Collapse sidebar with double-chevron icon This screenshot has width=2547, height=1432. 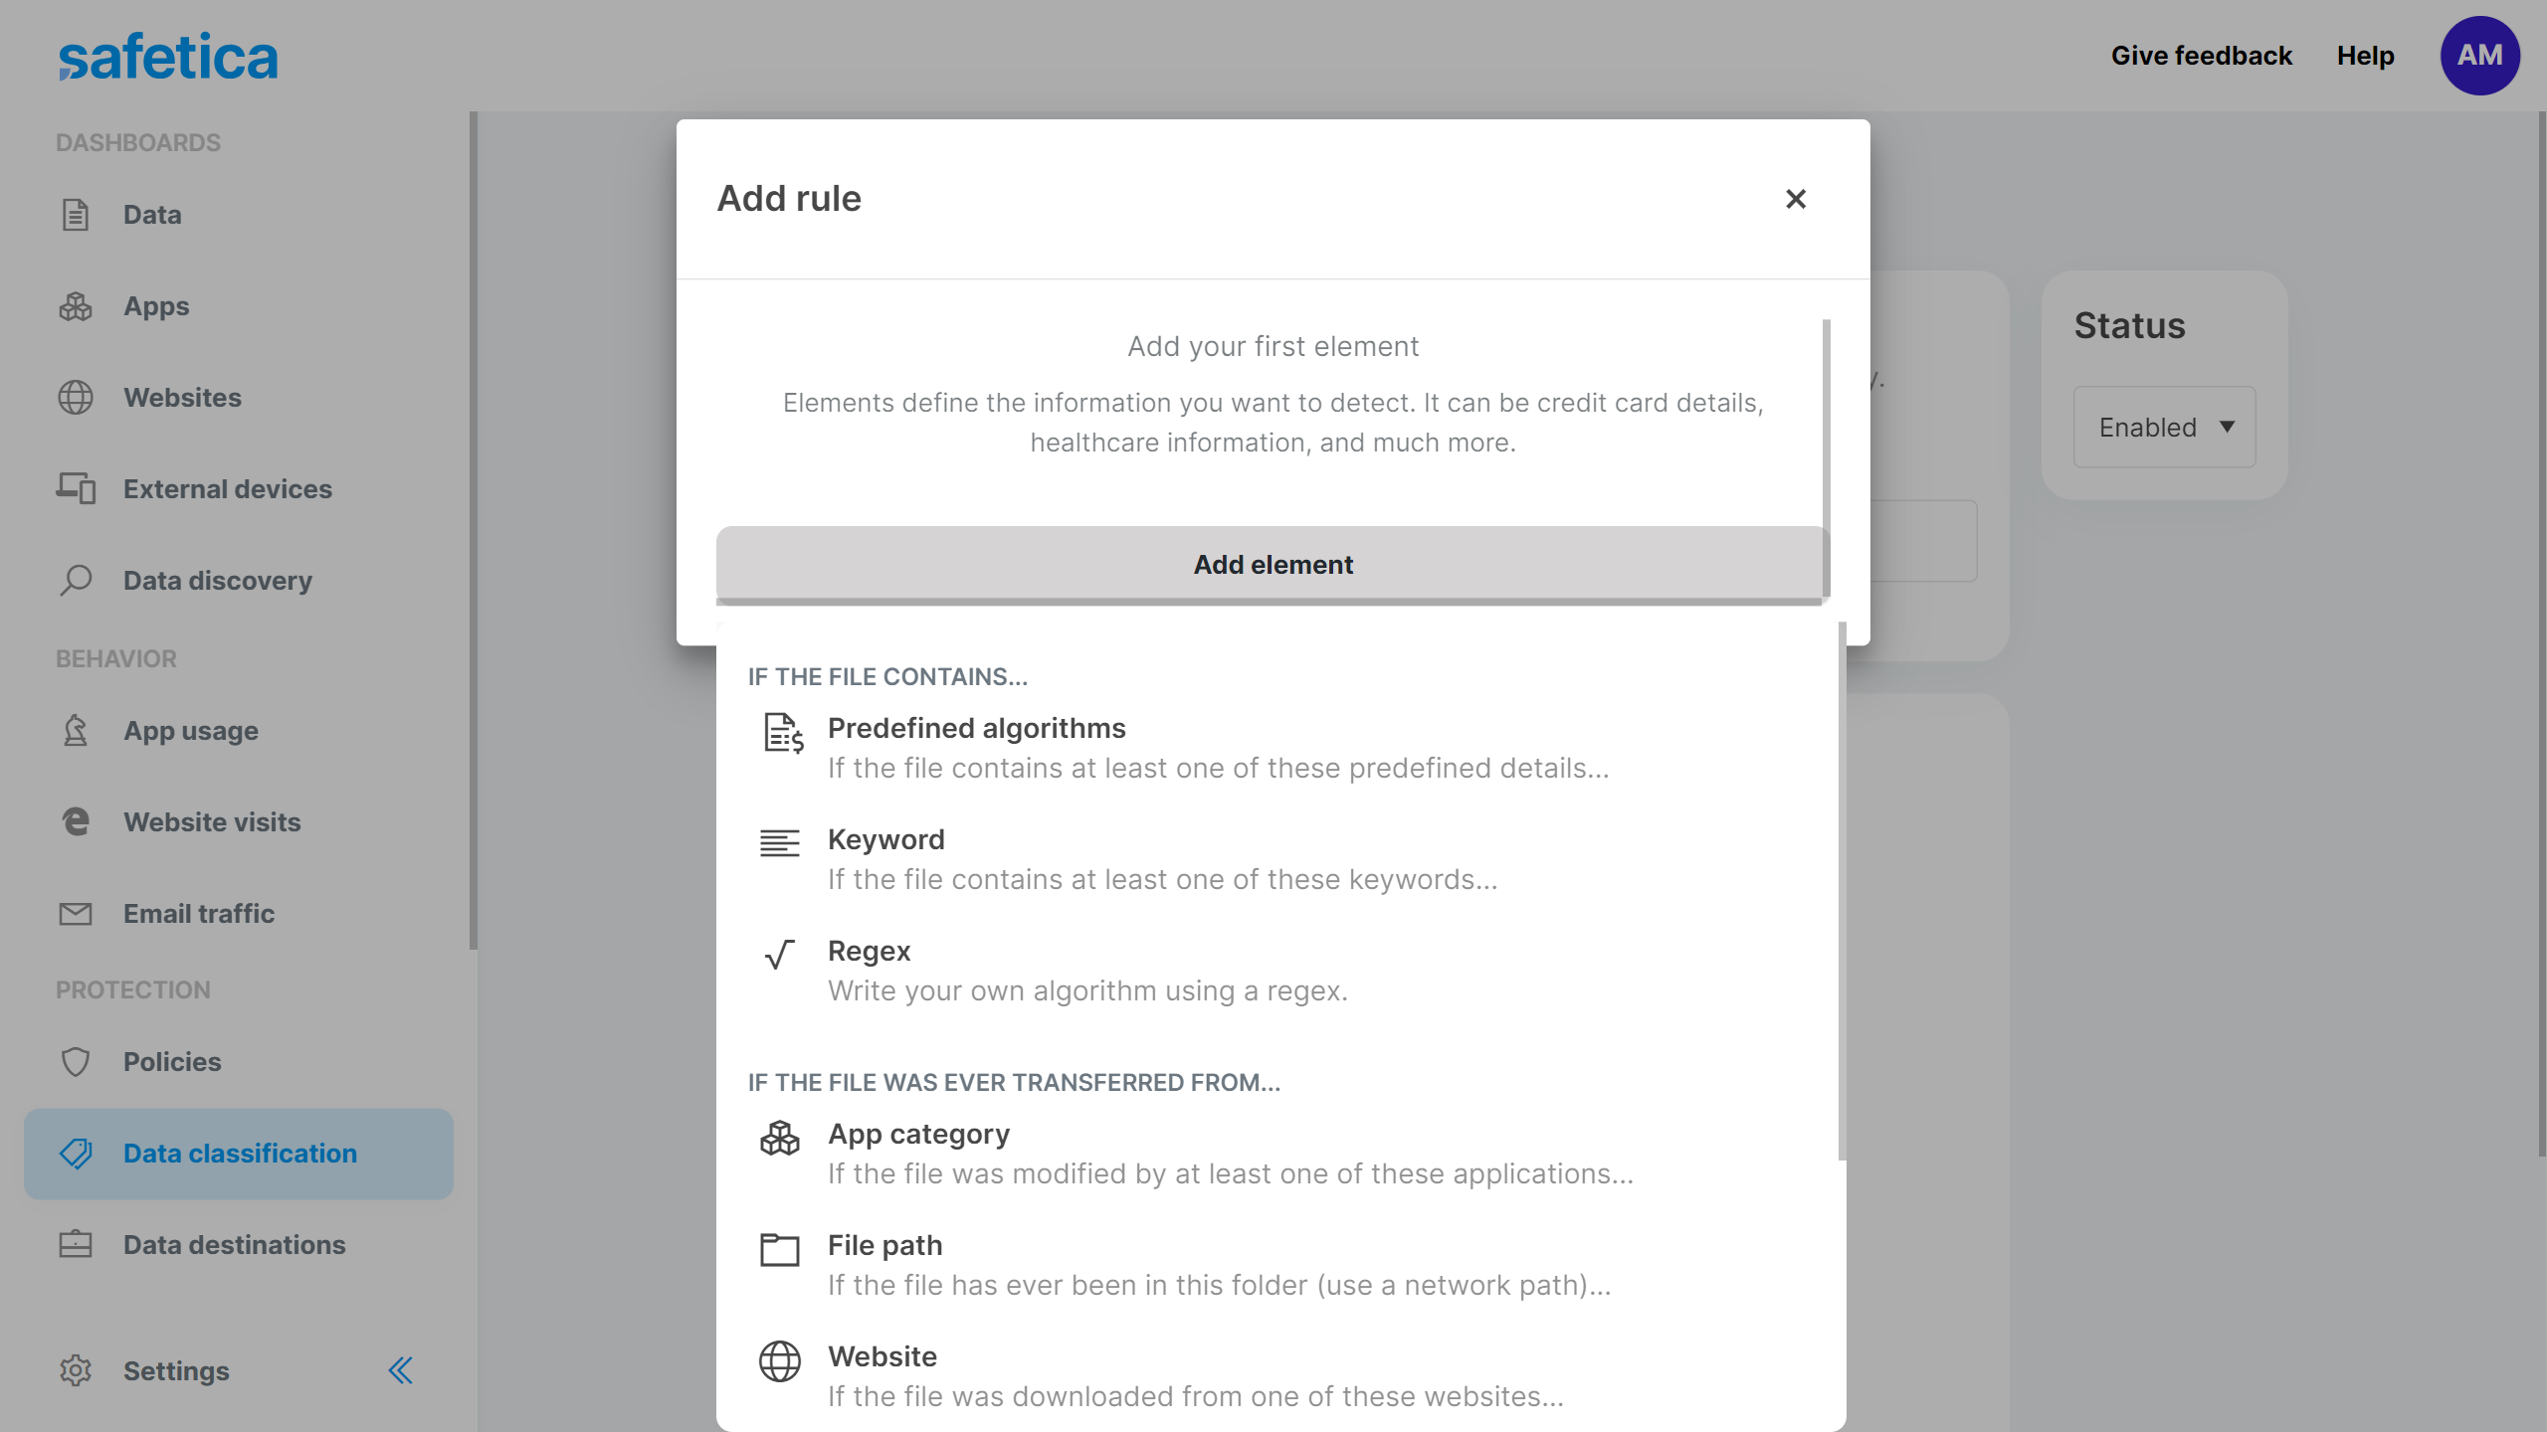[400, 1370]
